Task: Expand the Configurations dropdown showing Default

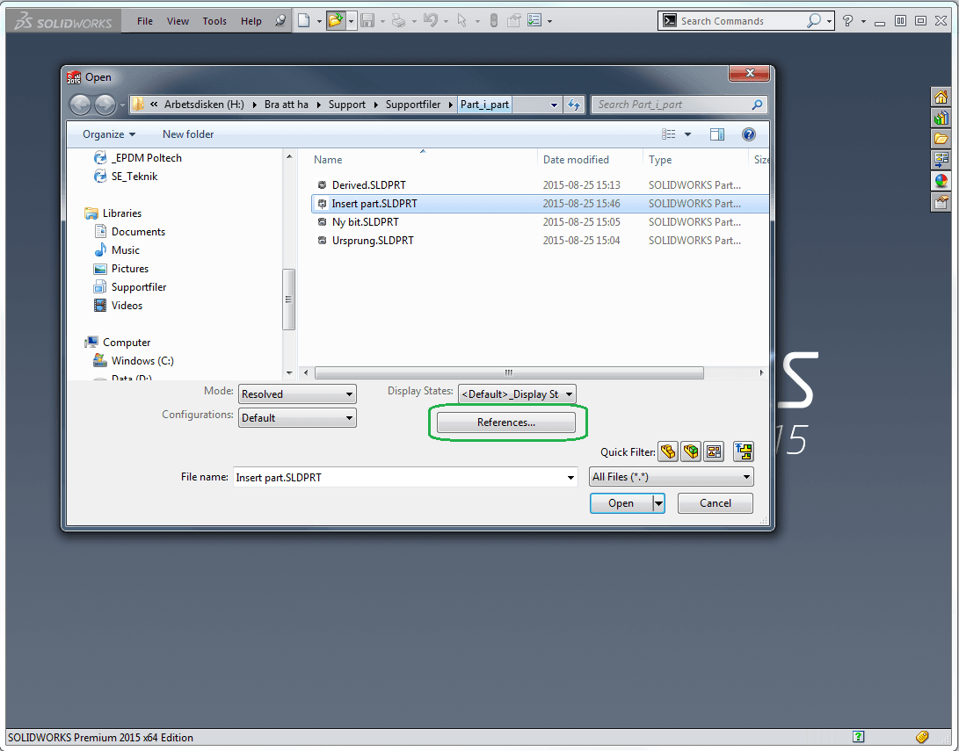Action: click(x=350, y=418)
